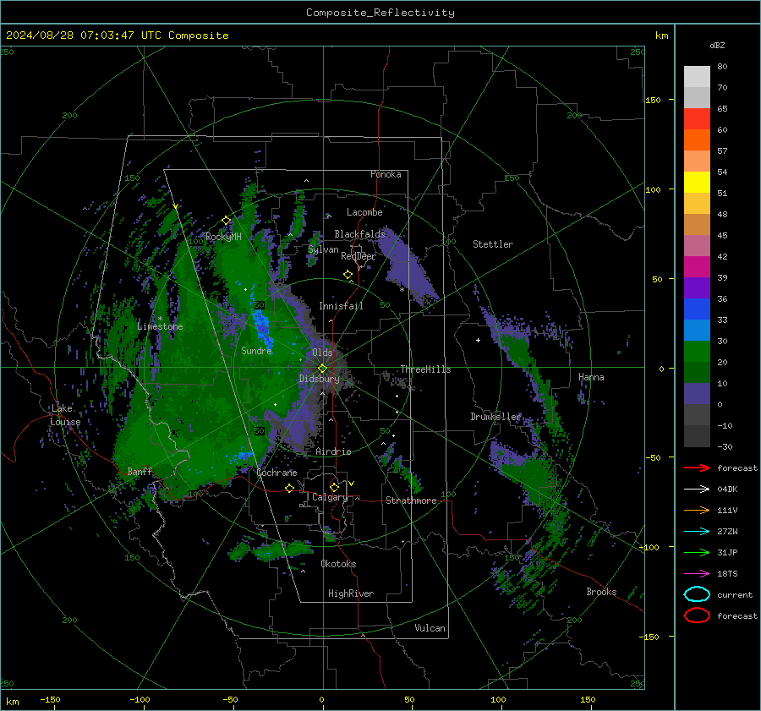Select the dark gray -10 dBZ swatch
Image resolution: width=761 pixels, height=711 pixels.
tap(697, 436)
